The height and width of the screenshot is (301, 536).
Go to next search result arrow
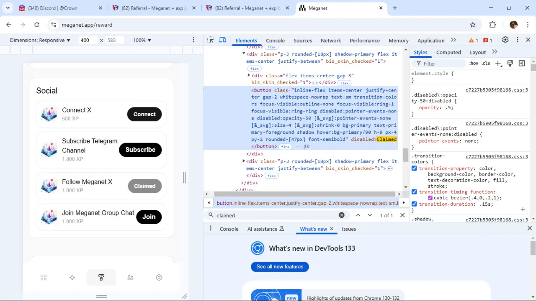point(370,215)
